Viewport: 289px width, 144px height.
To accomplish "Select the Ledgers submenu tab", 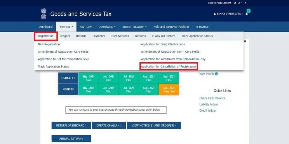I will click(x=65, y=36).
